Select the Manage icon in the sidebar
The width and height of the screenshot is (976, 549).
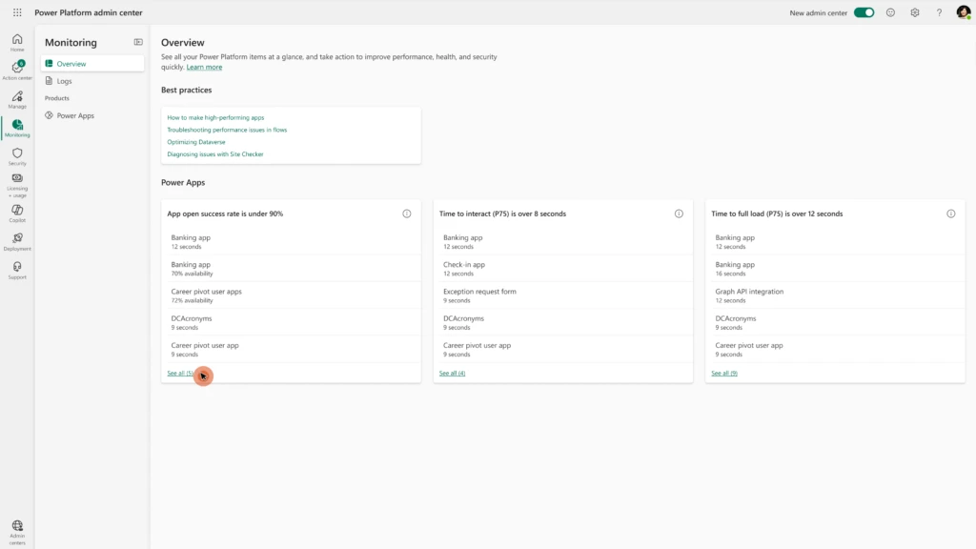[x=16, y=98]
